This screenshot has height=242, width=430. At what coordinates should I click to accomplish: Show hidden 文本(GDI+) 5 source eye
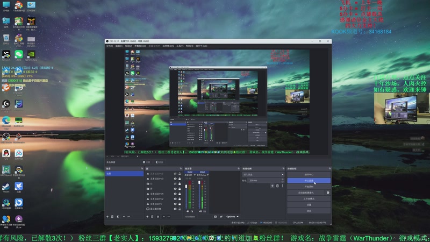point(175,174)
